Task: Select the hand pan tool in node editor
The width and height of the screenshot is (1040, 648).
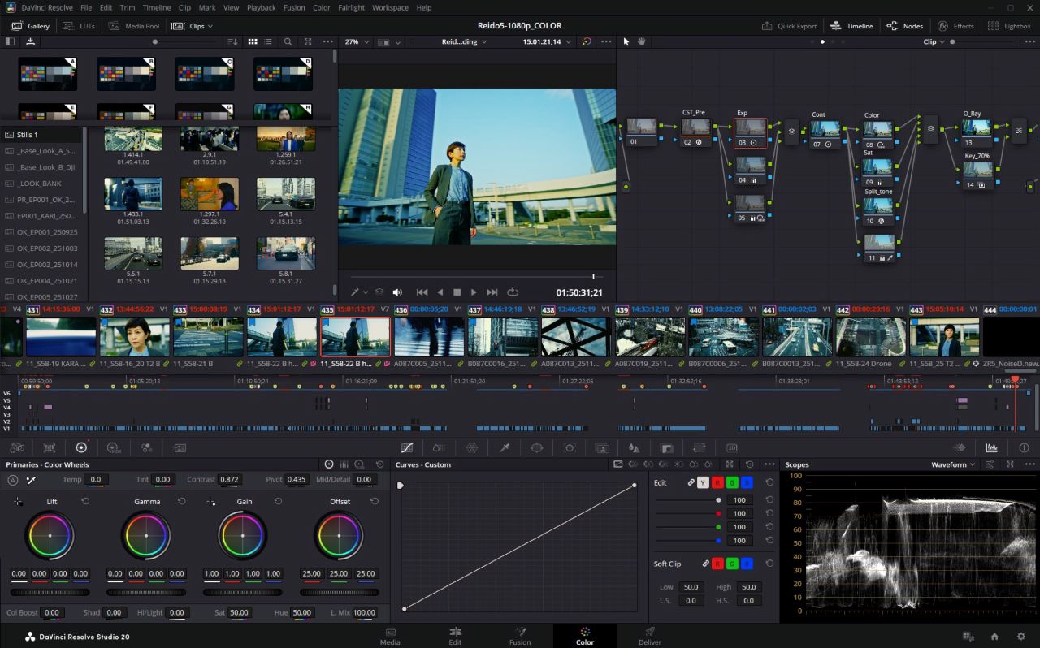Action: point(642,41)
